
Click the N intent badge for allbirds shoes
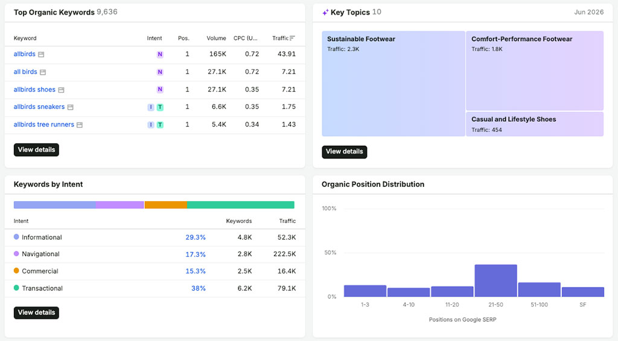(x=159, y=90)
